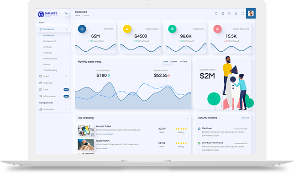The height and width of the screenshot is (174, 294).
Task: Click the Scheduled Maintenance timeline marker
Action: pos(199,143)
